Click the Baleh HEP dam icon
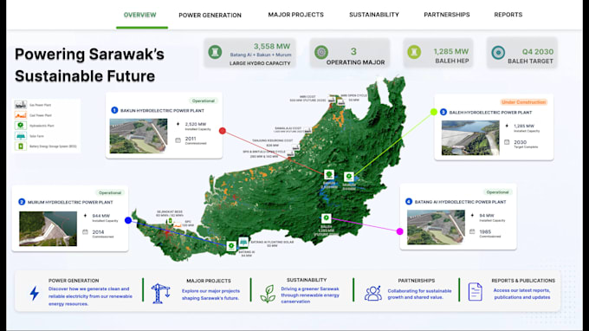The image size is (589, 331). (414, 52)
